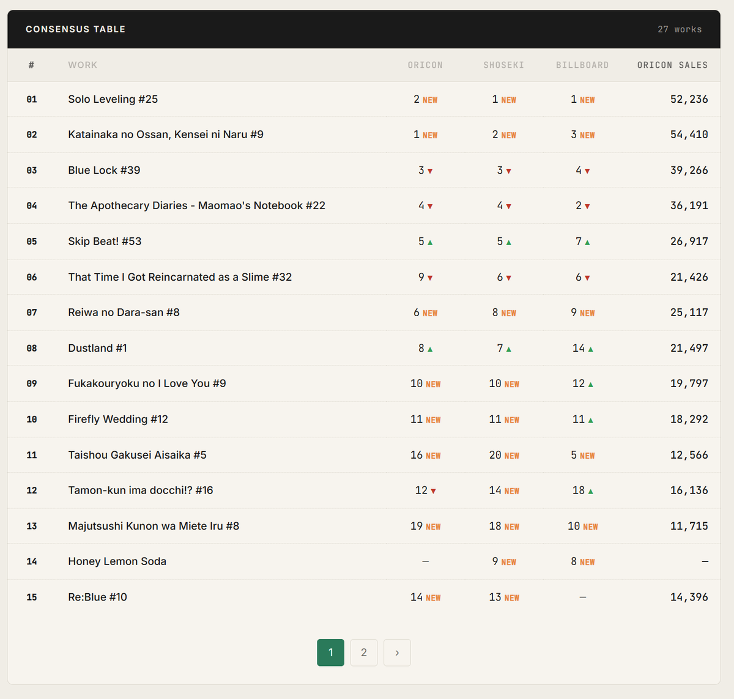Click the sales value 19,797
734x699 pixels.
[x=689, y=383]
